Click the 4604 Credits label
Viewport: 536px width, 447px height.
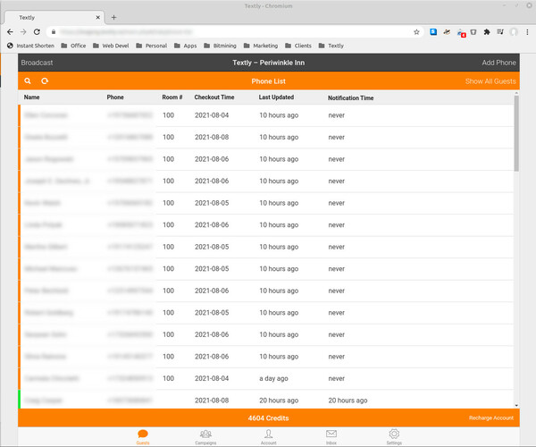[269, 417]
